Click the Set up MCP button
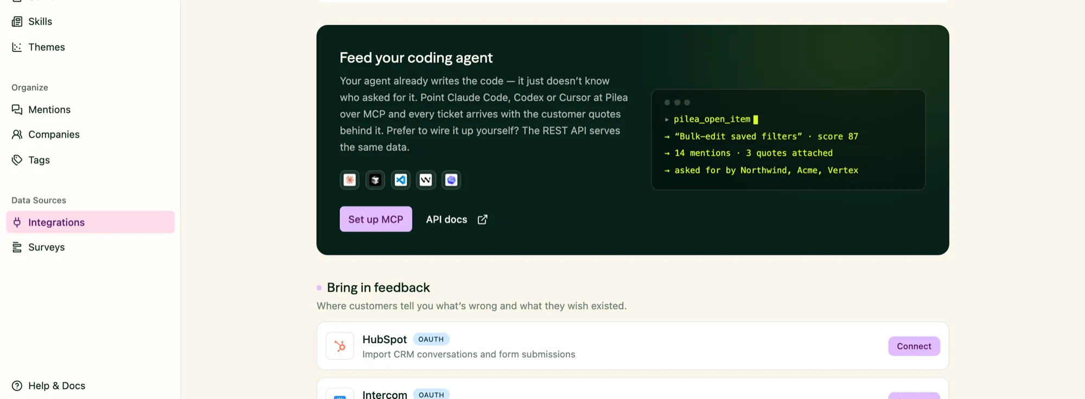The image size is (1085, 399). click(x=376, y=219)
